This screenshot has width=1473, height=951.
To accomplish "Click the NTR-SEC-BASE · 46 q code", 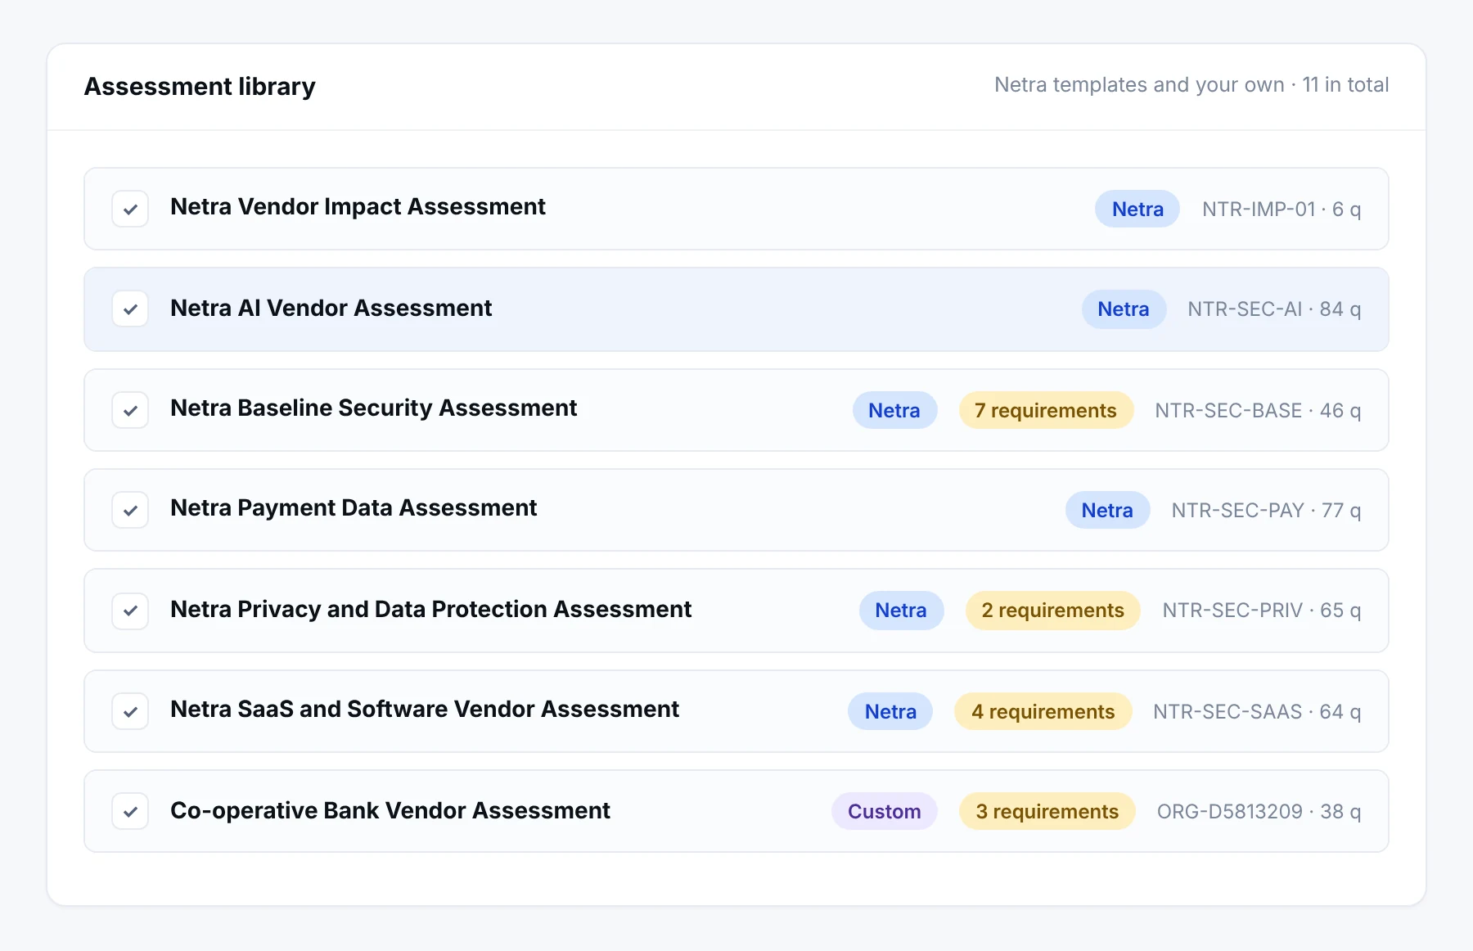I will (1258, 411).
